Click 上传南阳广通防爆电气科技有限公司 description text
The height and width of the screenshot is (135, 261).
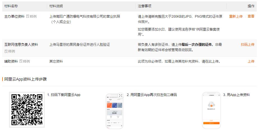pos(85,19)
